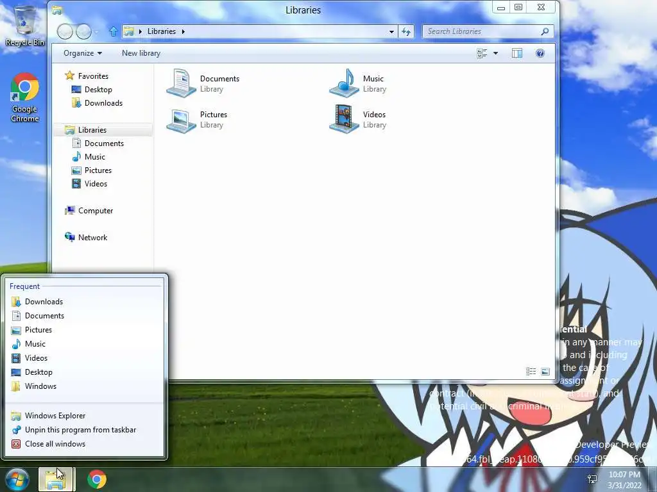657x492 pixels.
Task: Select Music in navigation tree
Action: 89,156
